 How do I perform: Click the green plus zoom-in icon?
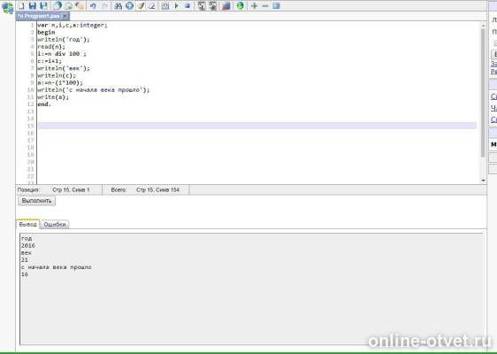(254, 5)
